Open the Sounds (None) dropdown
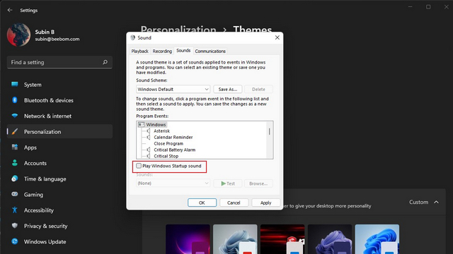This screenshot has height=254, width=453. pos(173,183)
